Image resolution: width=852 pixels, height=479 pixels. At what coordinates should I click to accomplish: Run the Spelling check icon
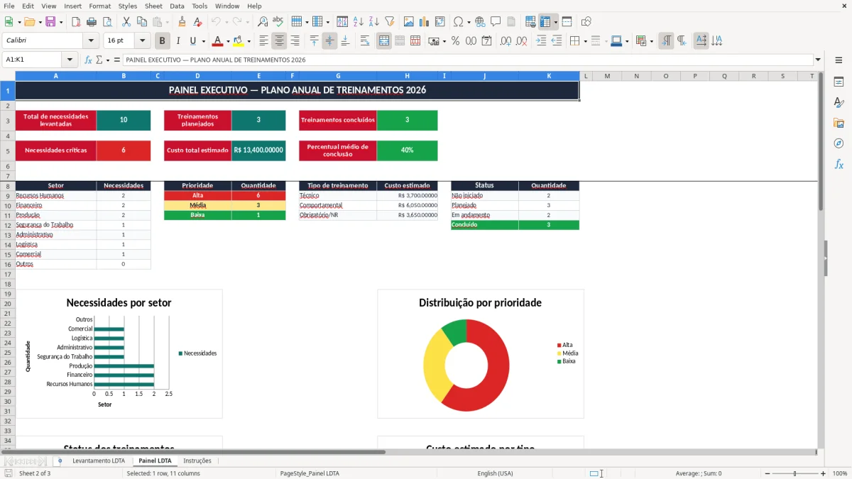[x=278, y=22]
